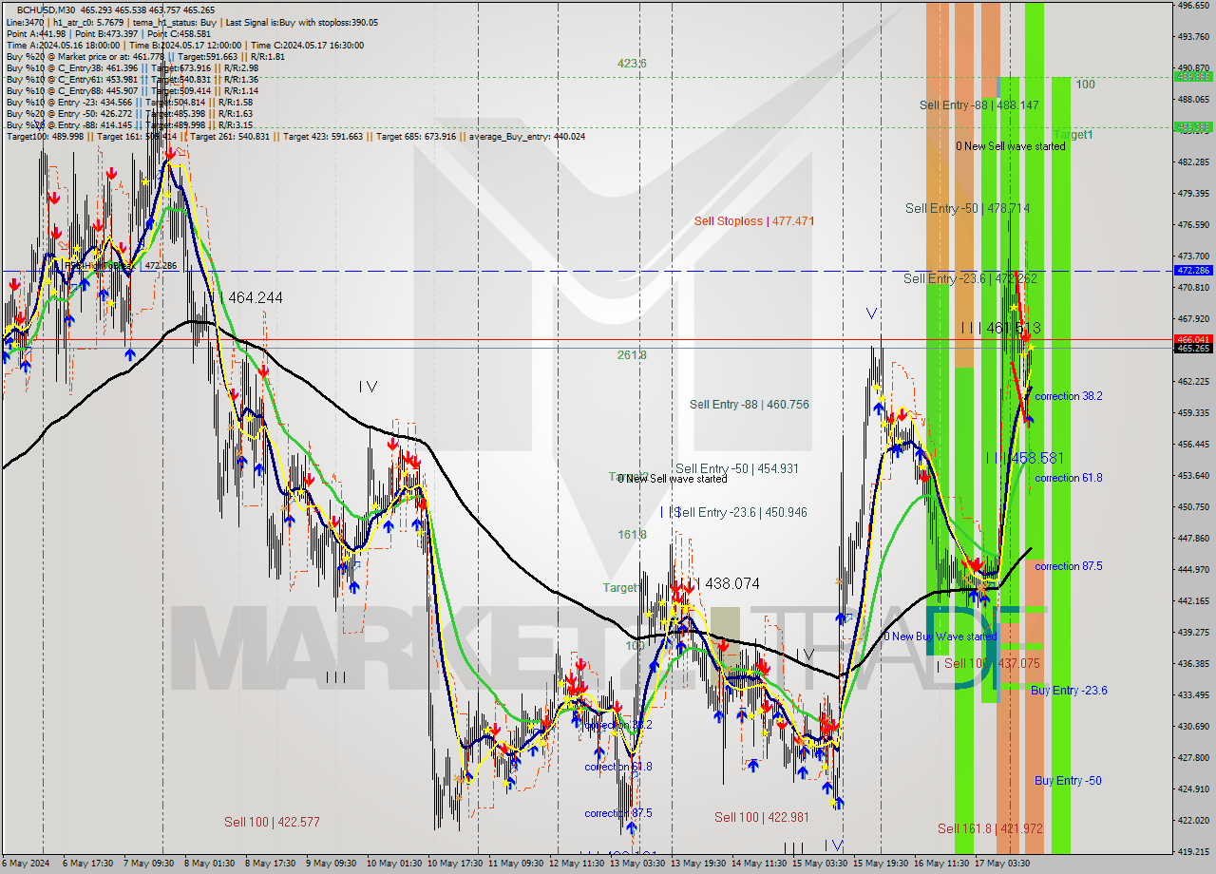This screenshot has height=874, width=1216.
Task: Select the 'Sell Entry -88 | 488.147' label
Action: tap(979, 105)
